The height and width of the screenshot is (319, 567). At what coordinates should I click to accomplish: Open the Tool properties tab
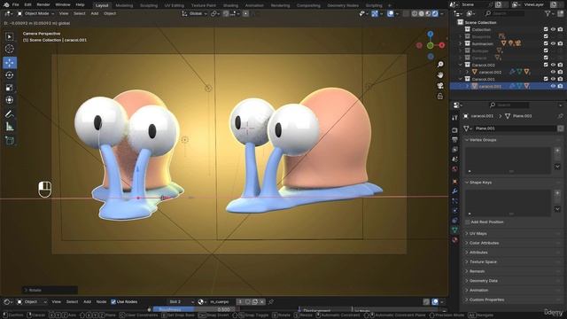click(x=454, y=118)
